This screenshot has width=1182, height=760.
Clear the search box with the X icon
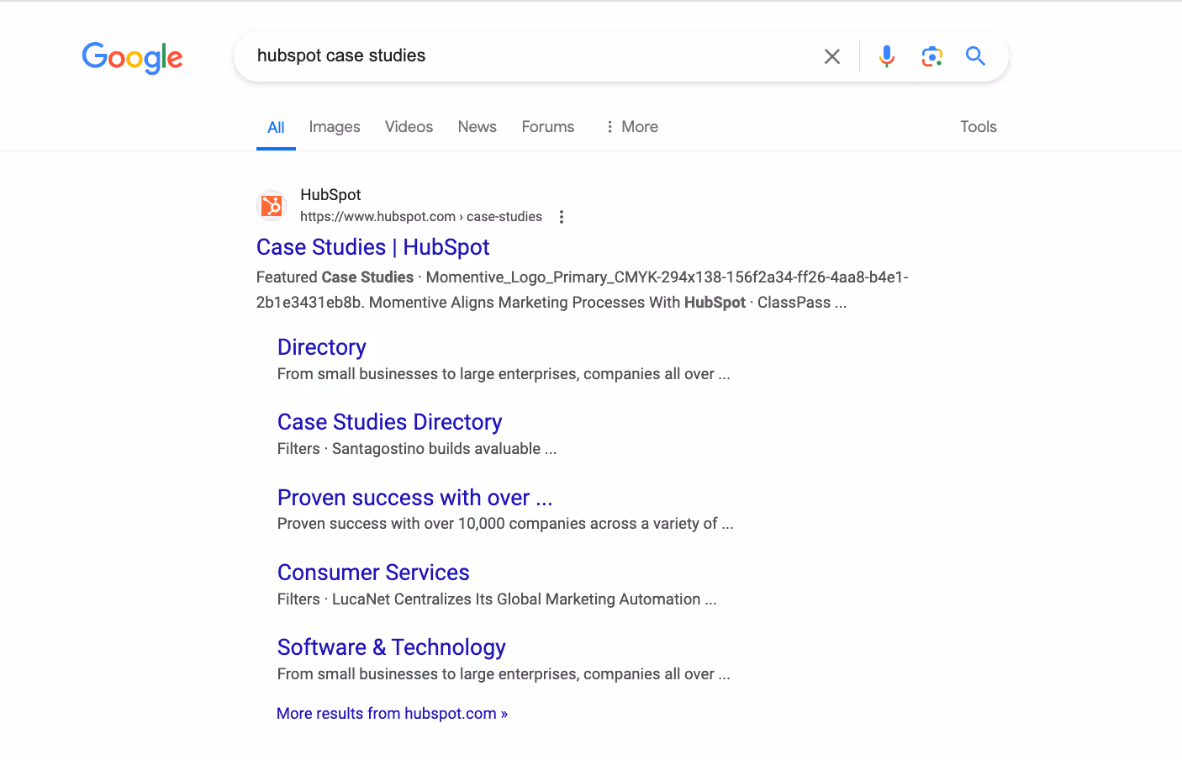[x=832, y=56]
